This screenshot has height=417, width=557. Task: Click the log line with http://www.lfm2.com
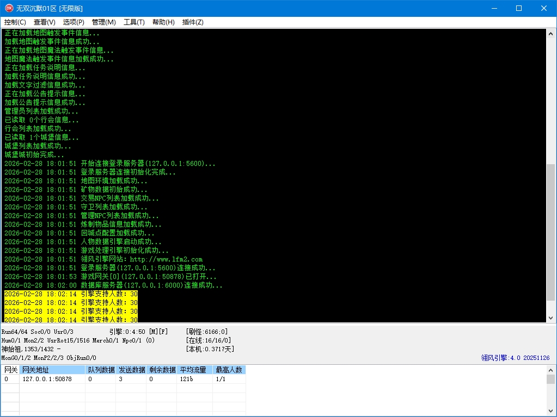pos(142,259)
